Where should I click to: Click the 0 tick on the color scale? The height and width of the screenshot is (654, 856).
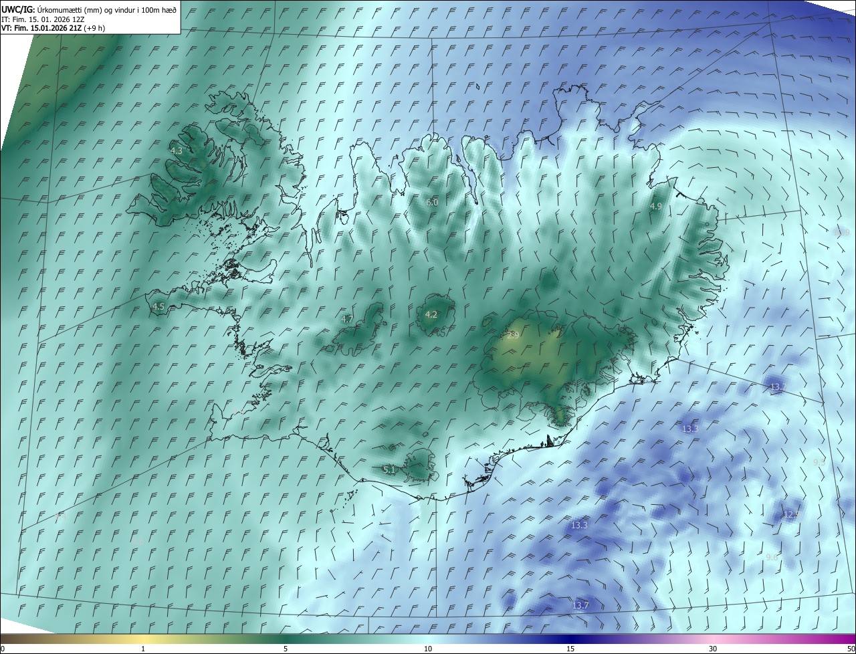(3, 649)
